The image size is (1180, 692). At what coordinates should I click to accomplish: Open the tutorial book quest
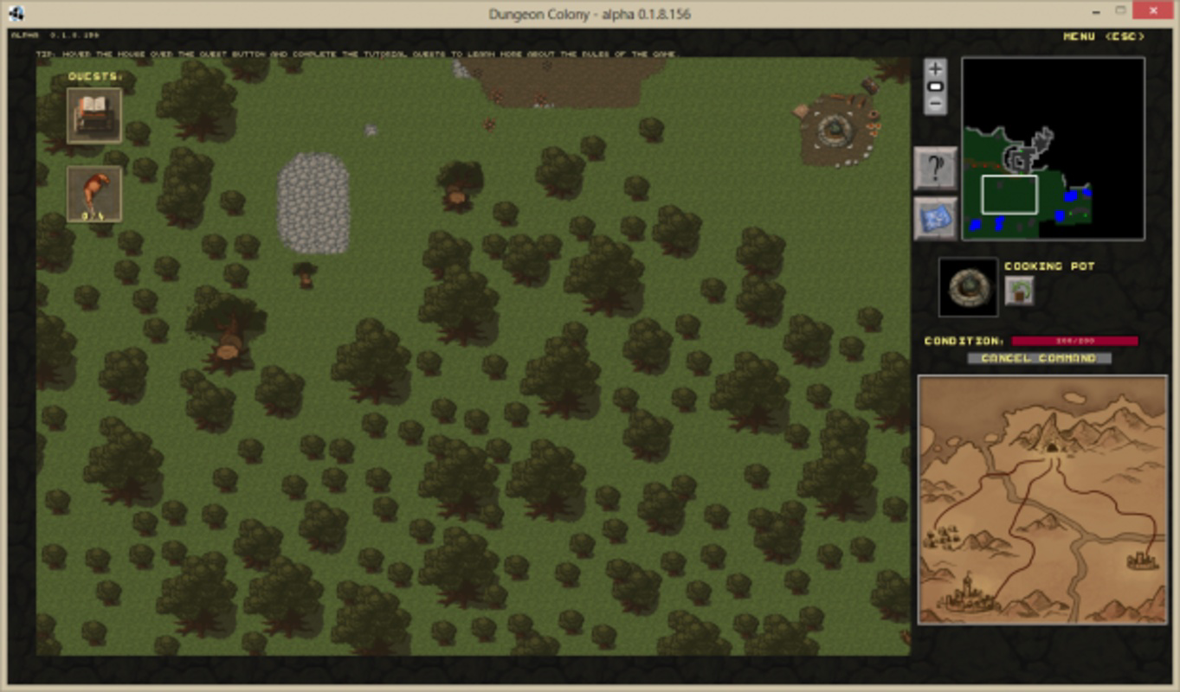pos(94,116)
